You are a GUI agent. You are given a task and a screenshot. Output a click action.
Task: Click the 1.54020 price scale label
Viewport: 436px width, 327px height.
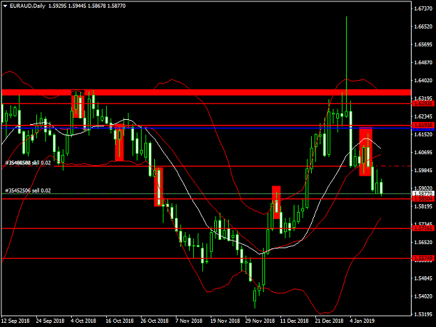click(423, 296)
